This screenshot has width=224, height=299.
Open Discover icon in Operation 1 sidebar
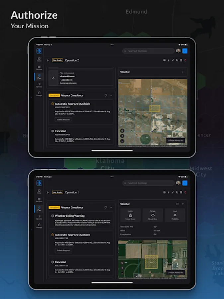39,200
